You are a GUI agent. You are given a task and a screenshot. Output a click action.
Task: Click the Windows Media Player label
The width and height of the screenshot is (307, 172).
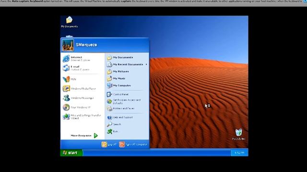pos(83,88)
